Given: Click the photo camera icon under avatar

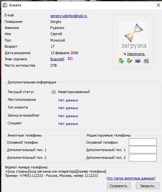Looking at the screenshot, I should tap(138, 61).
